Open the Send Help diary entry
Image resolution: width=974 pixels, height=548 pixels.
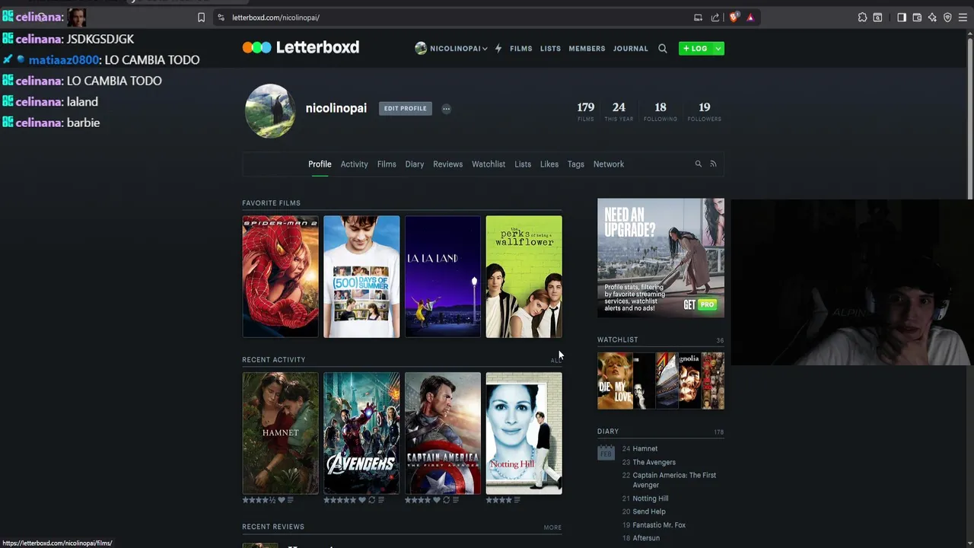pyautogui.click(x=649, y=511)
